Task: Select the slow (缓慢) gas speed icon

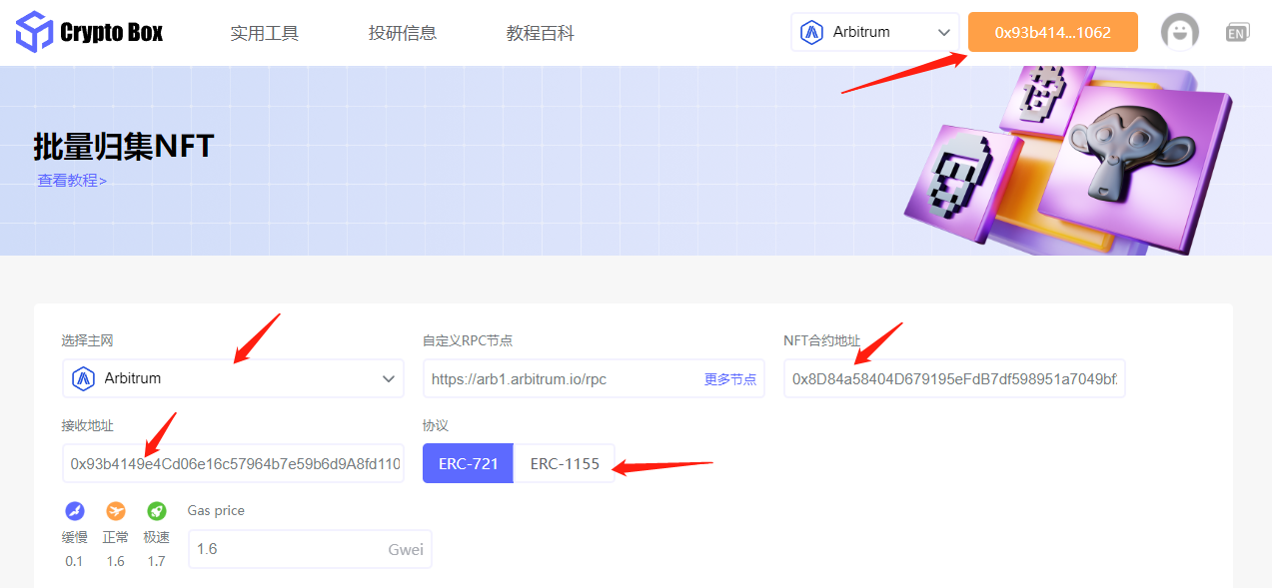Action: click(x=74, y=510)
